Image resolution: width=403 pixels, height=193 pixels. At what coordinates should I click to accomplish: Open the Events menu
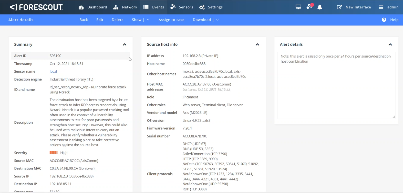(154, 7)
